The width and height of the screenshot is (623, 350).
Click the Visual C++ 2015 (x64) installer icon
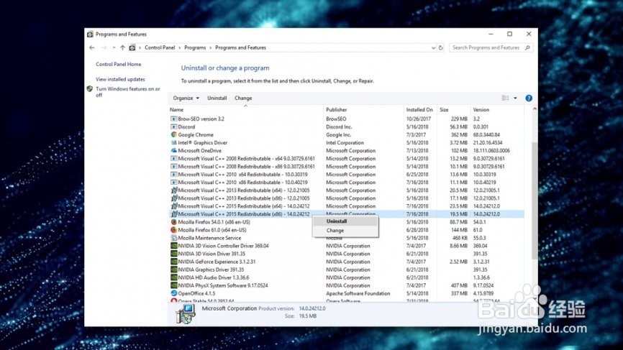(x=173, y=206)
